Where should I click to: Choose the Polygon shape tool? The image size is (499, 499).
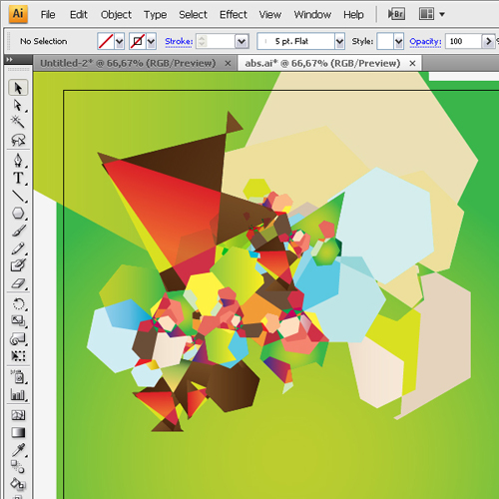pyautogui.click(x=18, y=214)
